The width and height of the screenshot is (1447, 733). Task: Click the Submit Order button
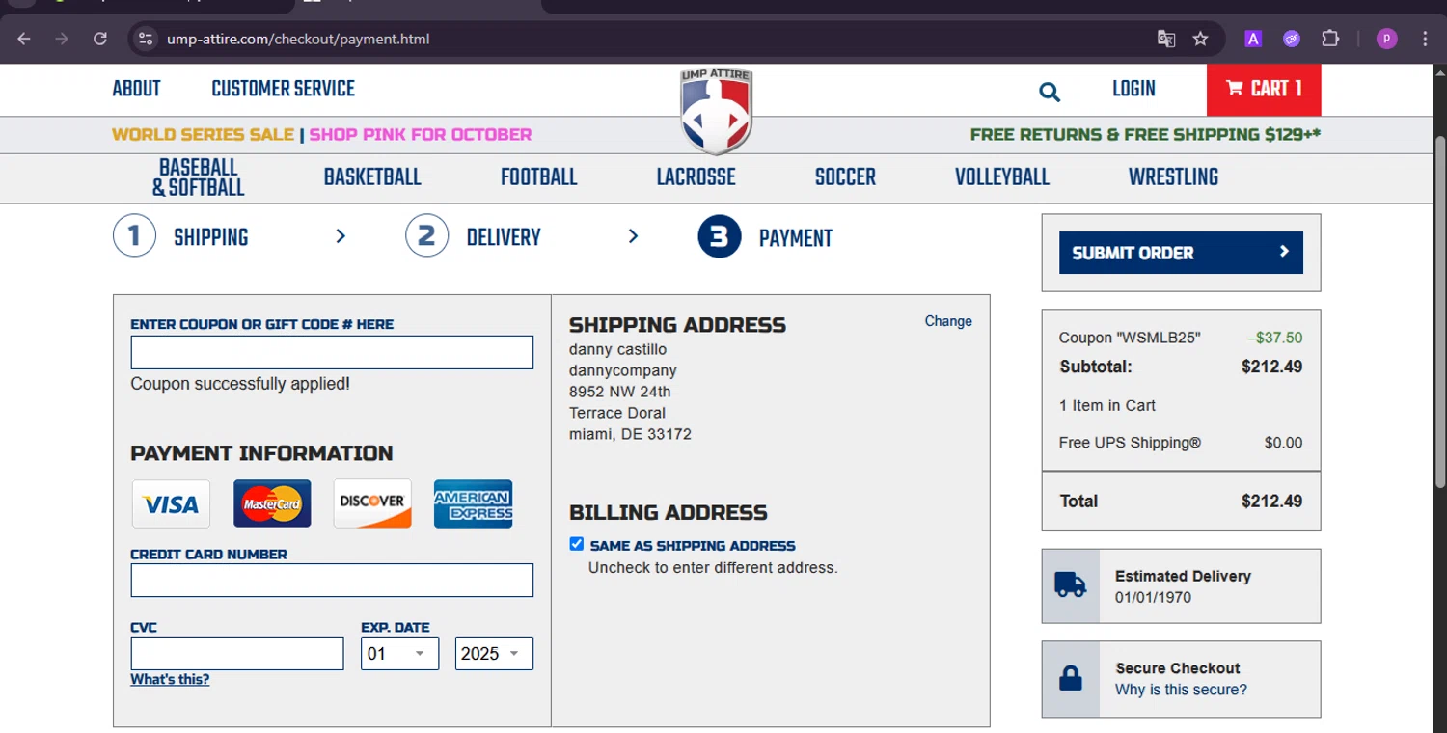point(1181,253)
